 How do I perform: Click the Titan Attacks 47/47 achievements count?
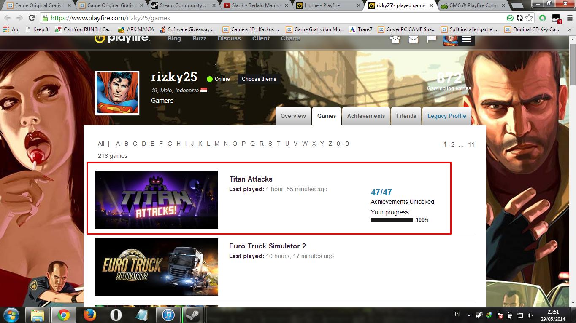click(x=381, y=192)
